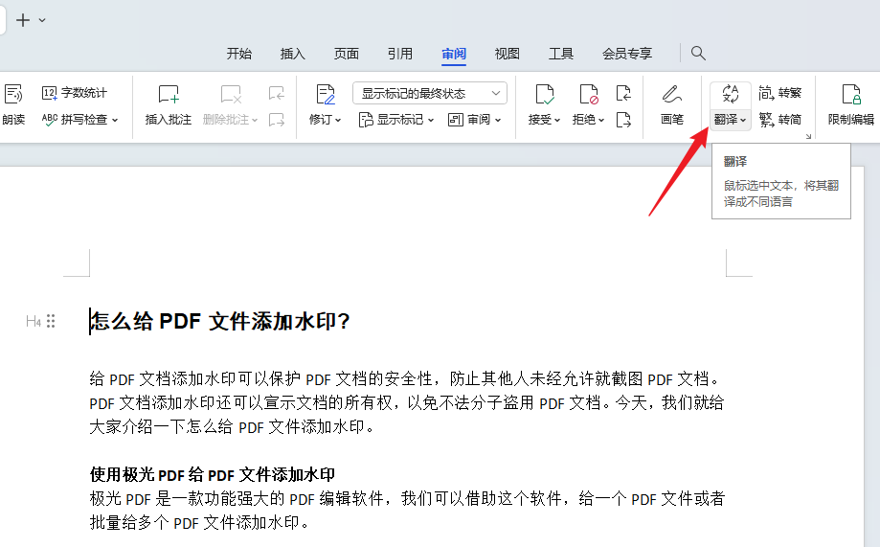Screen dimensions: 880x547
Task: Open the 页面 ribbon tab
Action: [x=347, y=54]
